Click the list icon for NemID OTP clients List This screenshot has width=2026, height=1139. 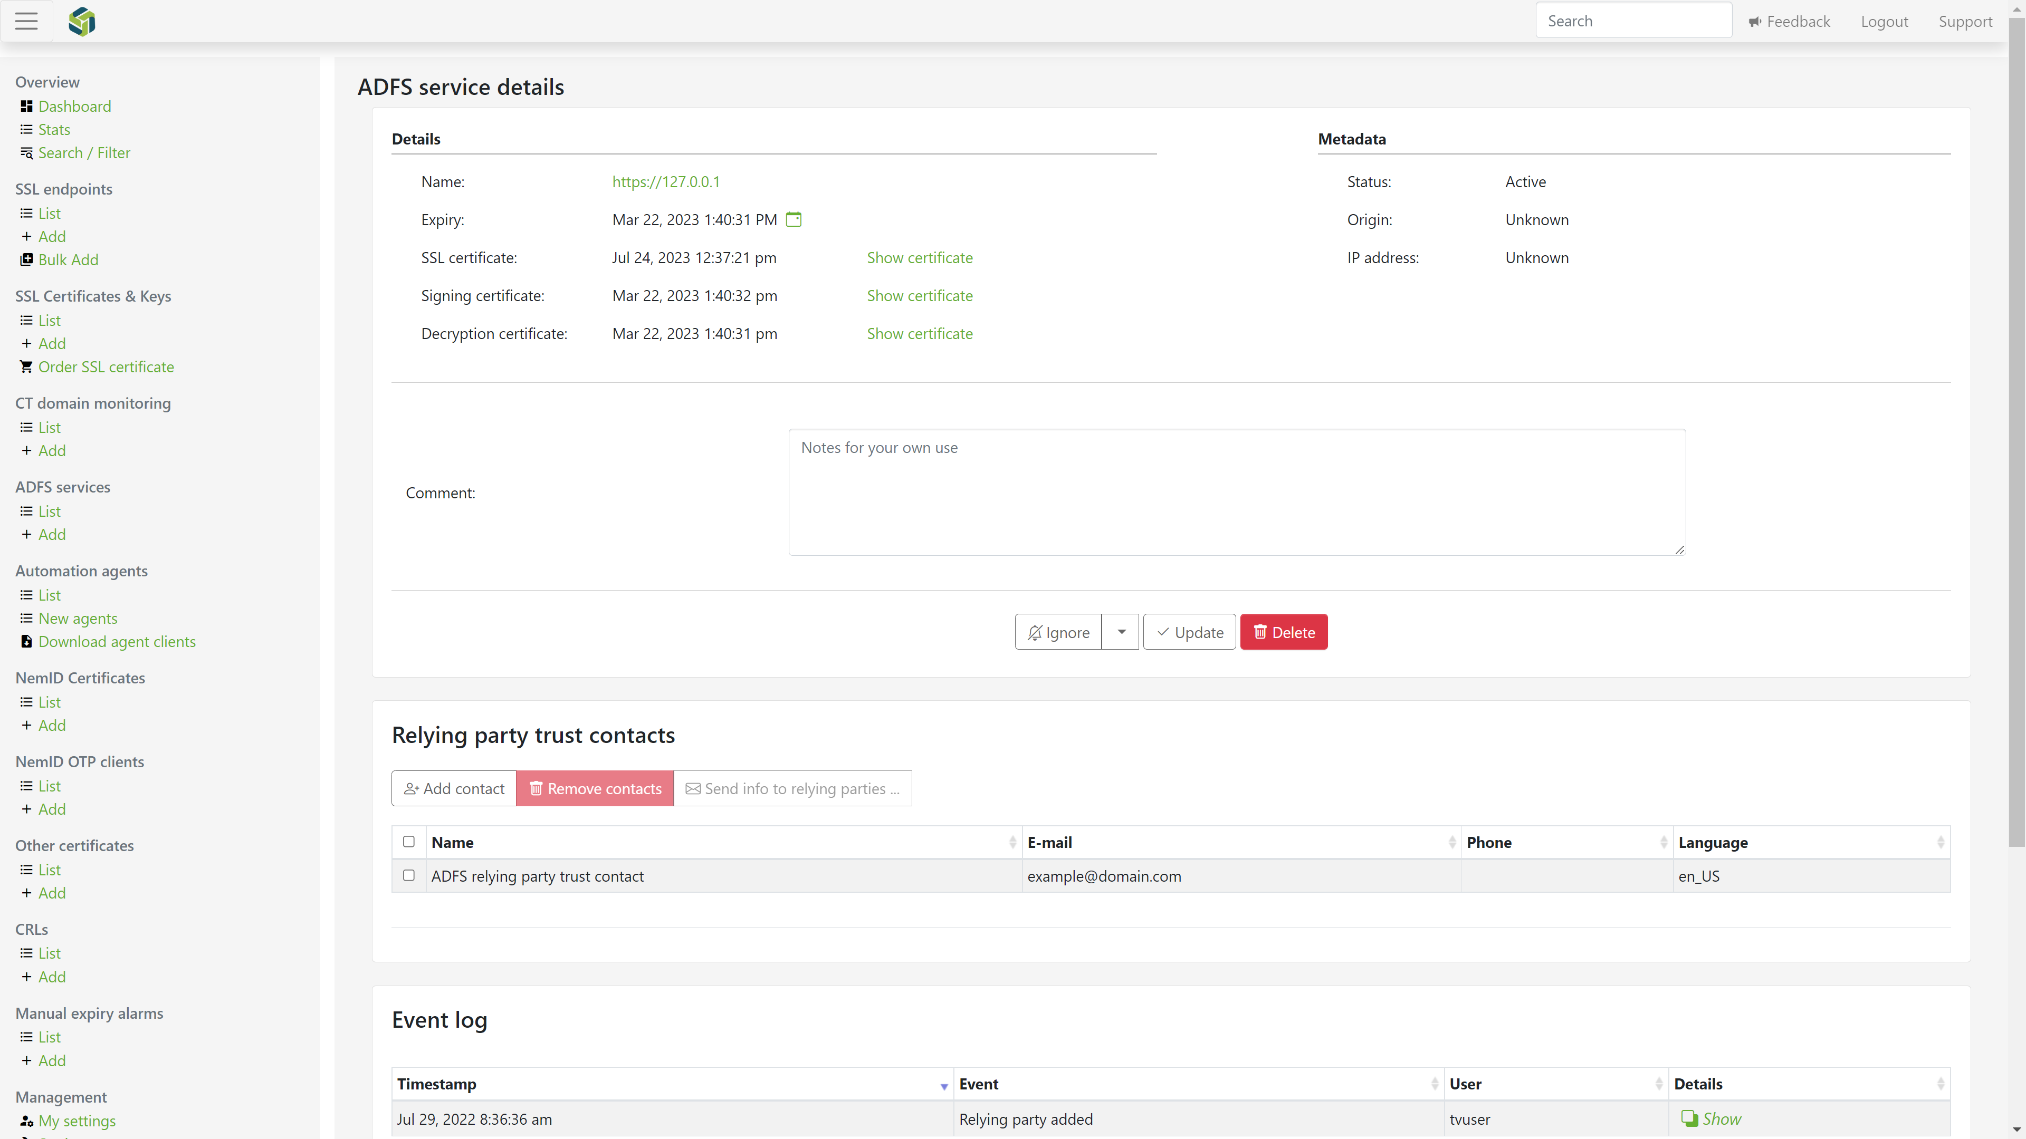click(27, 786)
